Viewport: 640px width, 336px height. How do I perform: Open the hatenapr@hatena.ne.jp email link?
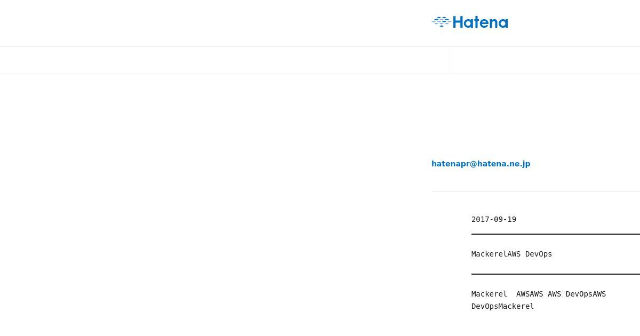(481, 164)
